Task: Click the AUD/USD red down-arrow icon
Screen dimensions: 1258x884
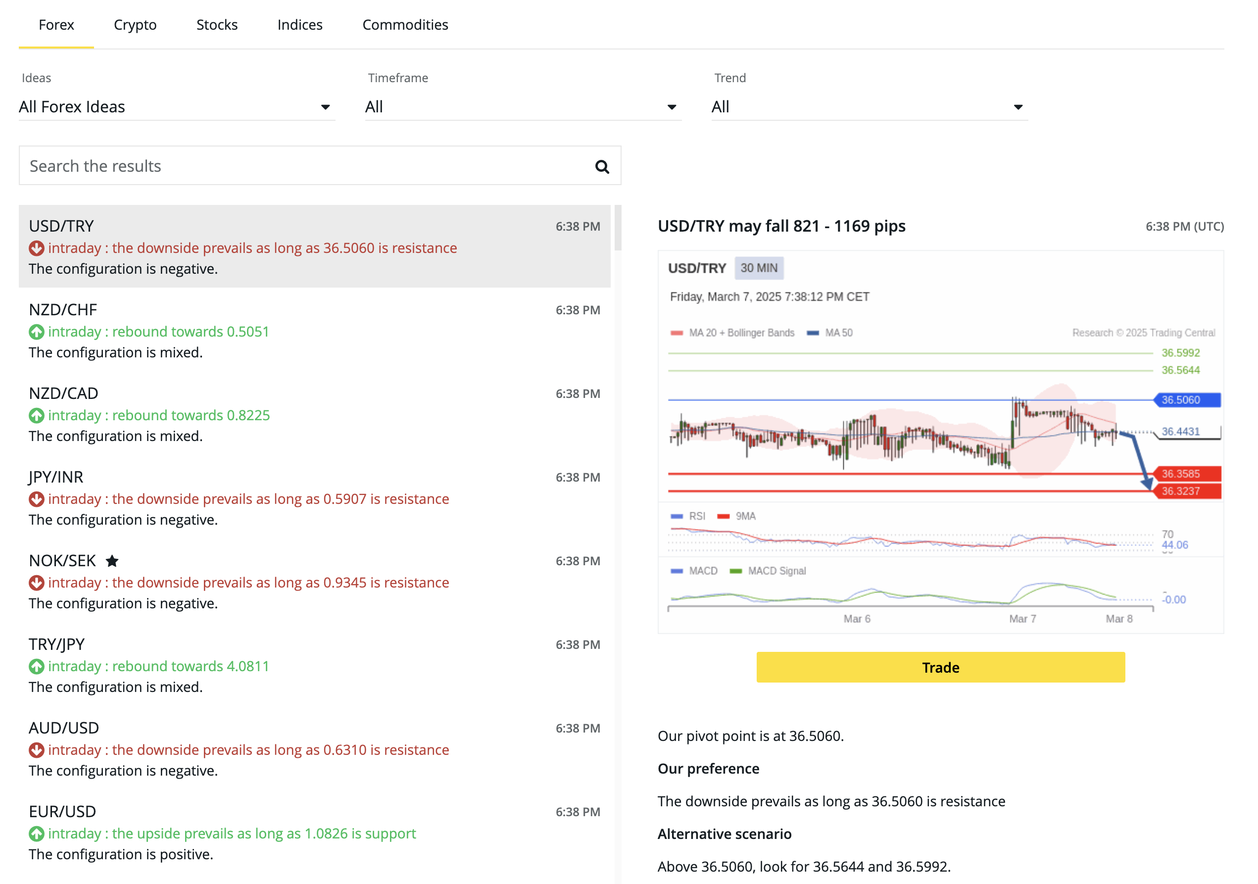Action: click(x=36, y=750)
